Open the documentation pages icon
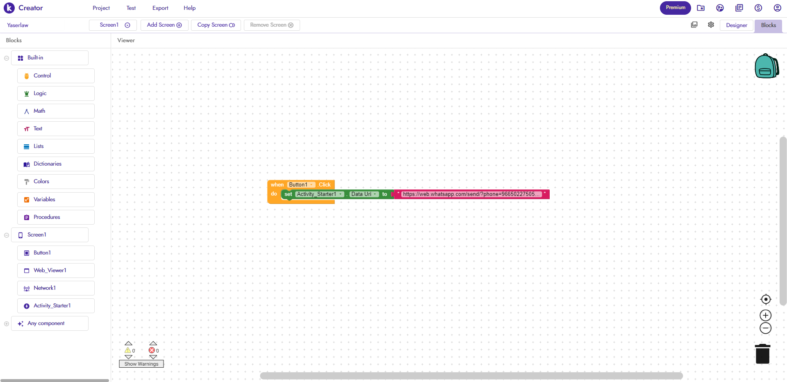The image size is (787, 382). click(x=739, y=8)
